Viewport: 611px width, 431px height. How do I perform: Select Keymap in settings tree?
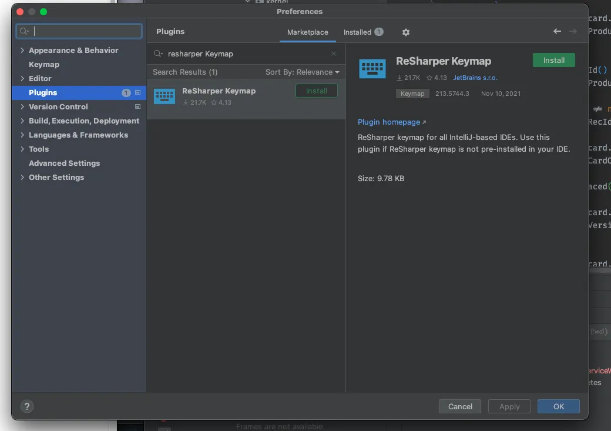click(44, 64)
